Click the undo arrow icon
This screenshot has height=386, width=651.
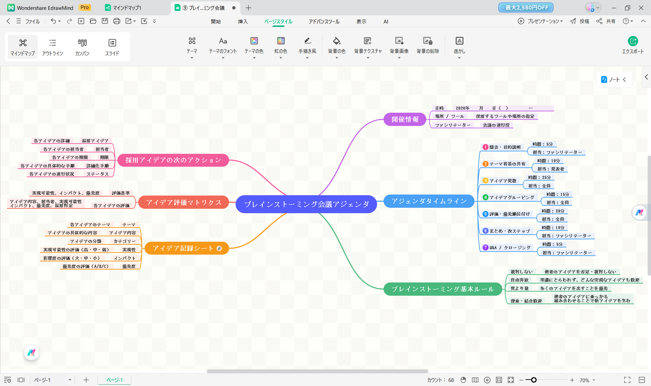click(53, 21)
